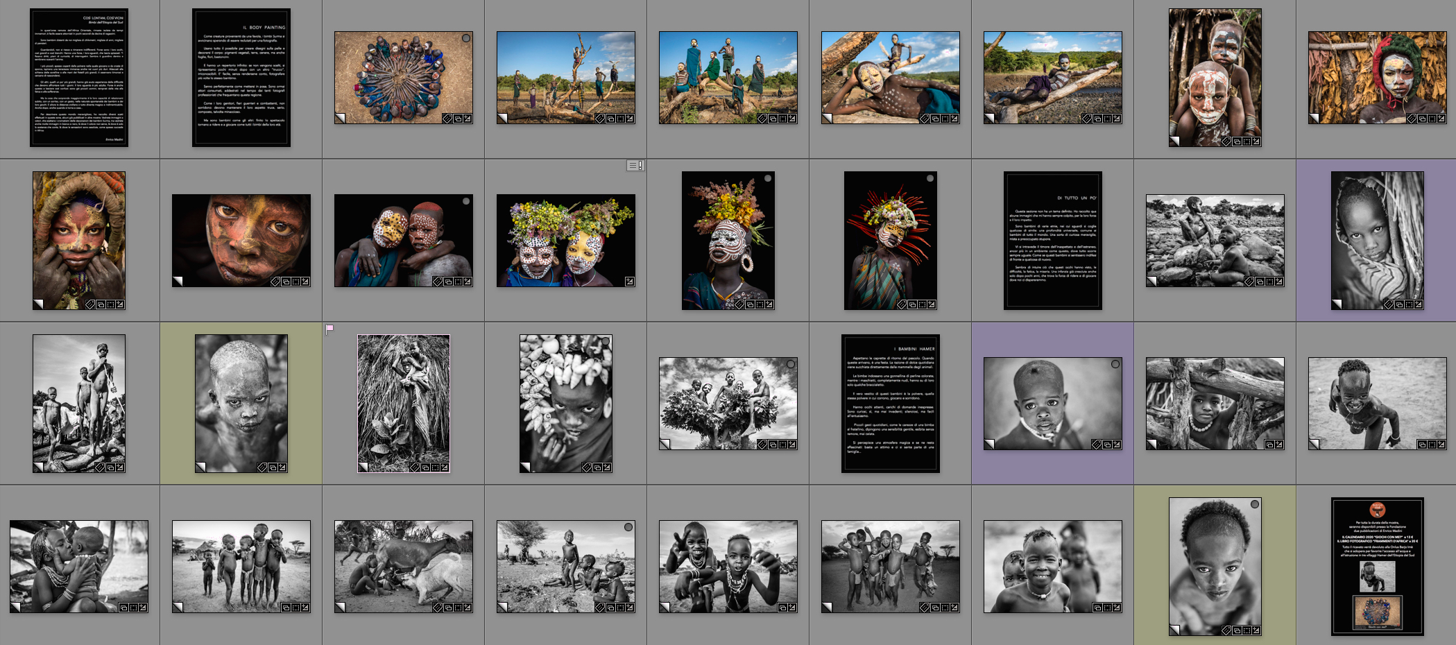Image resolution: width=1456 pixels, height=645 pixels.
Task: Select the 'IL BODY PAINTING' text slide
Action: (x=241, y=78)
